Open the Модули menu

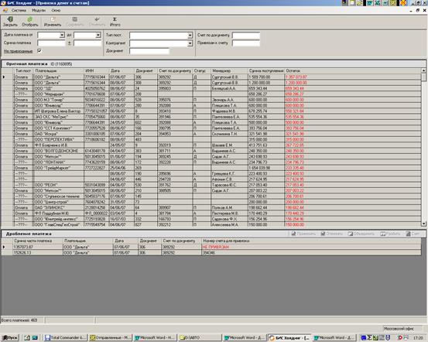coord(39,10)
